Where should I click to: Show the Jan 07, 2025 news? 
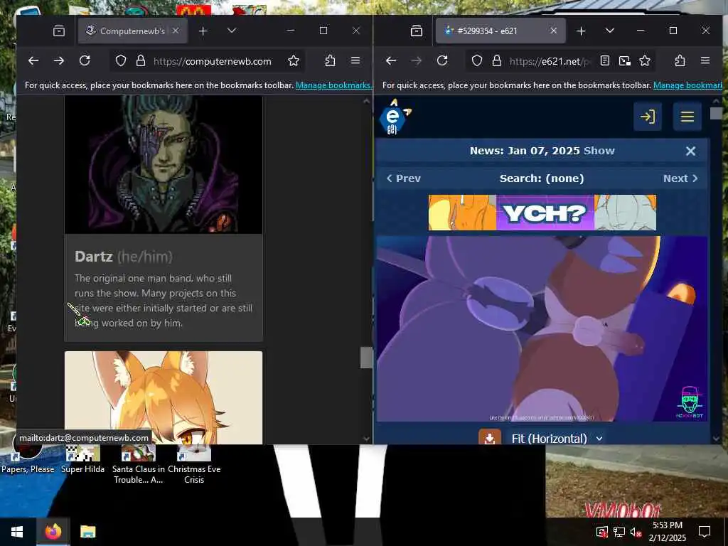point(599,151)
